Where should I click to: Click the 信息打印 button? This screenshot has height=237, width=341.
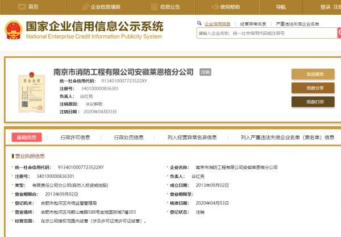(x=313, y=102)
